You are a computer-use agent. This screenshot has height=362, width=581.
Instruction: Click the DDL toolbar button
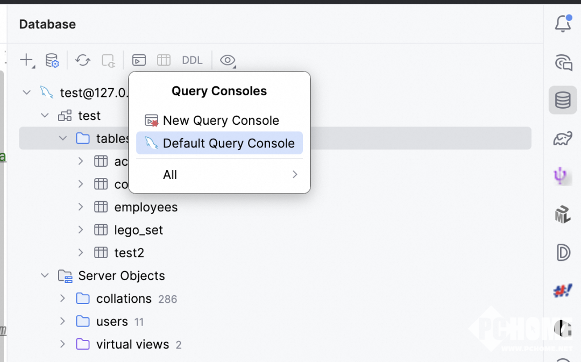pyautogui.click(x=192, y=60)
